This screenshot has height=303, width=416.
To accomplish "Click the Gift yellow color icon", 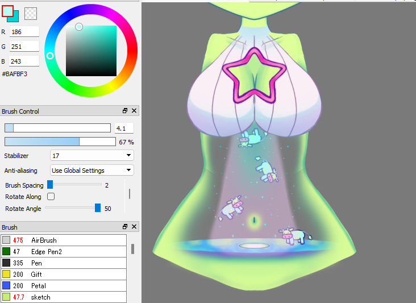I will 6,274.
